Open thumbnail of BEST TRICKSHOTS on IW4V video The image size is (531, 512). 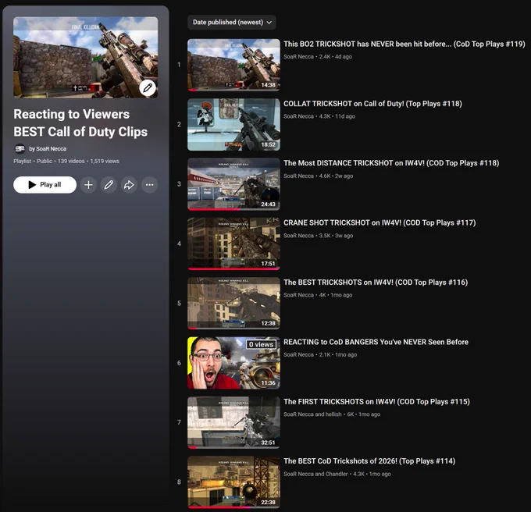(x=233, y=303)
